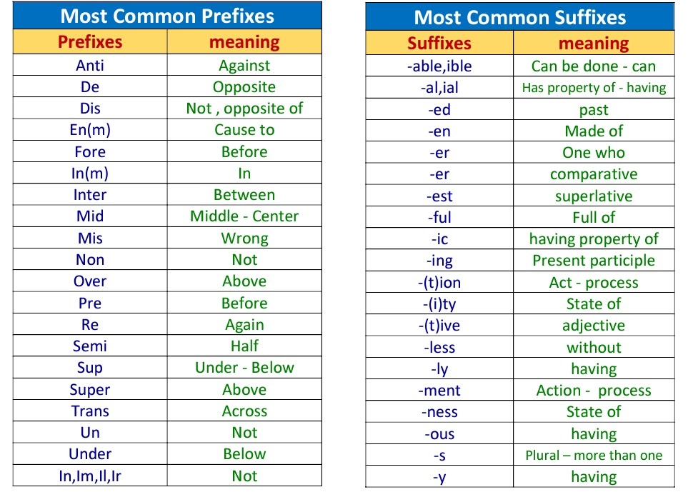Viewport: 688px width, 497px height.
Task: Click the 'Most Common Prefixes' title header
Action: click(x=167, y=16)
